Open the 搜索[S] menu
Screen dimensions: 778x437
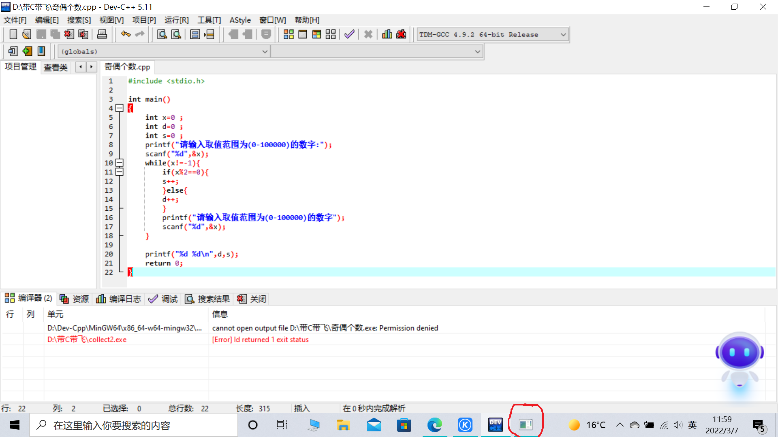coord(79,20)
